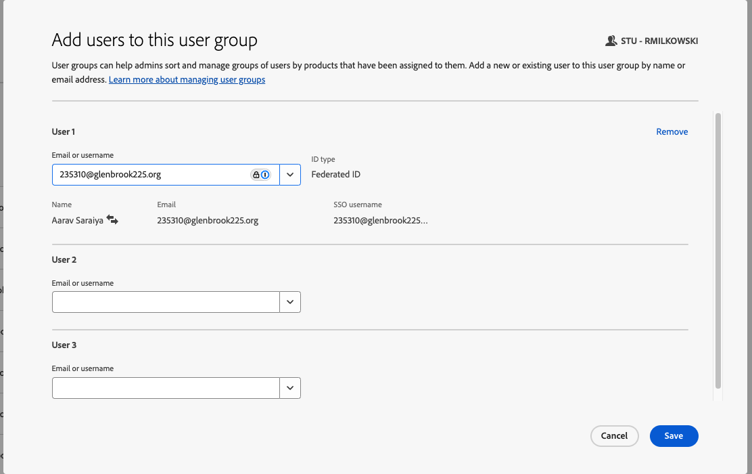Click the User 2 email or username field

tap(166, 302)
